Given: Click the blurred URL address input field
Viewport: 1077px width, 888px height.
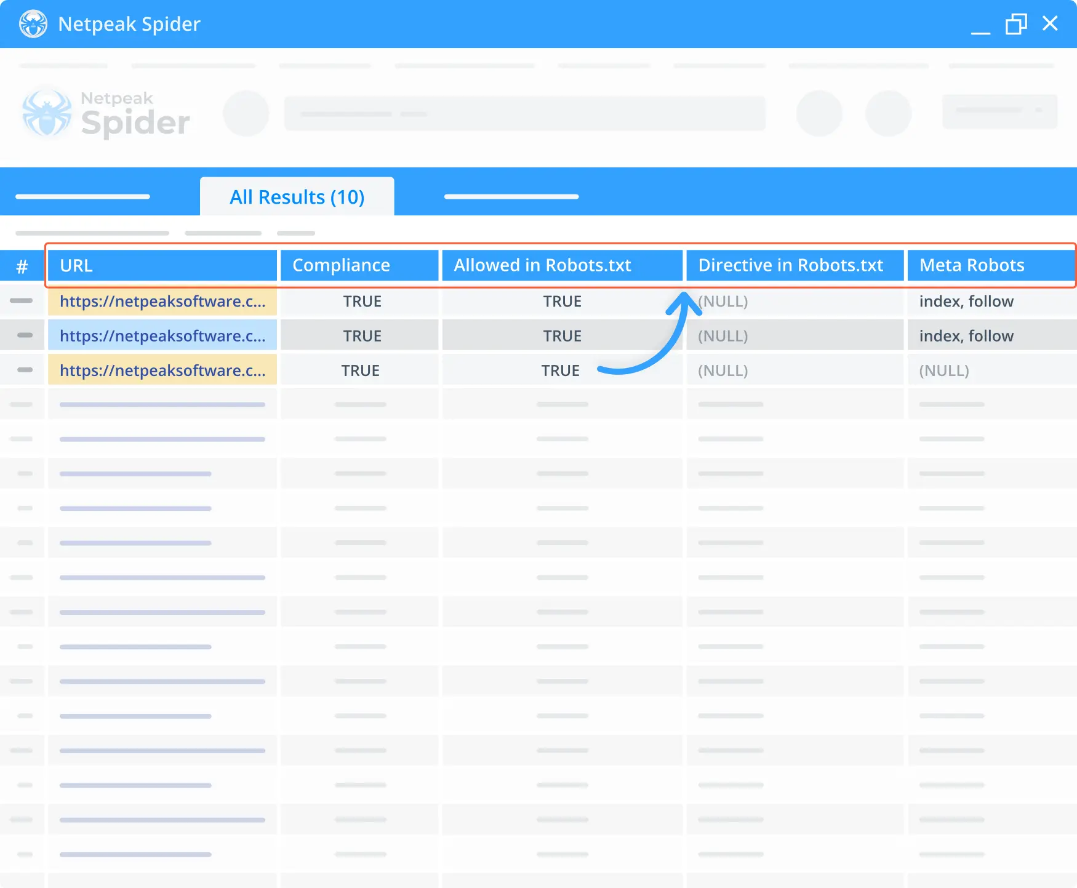Looking at the screenshot, I should 524,113.
